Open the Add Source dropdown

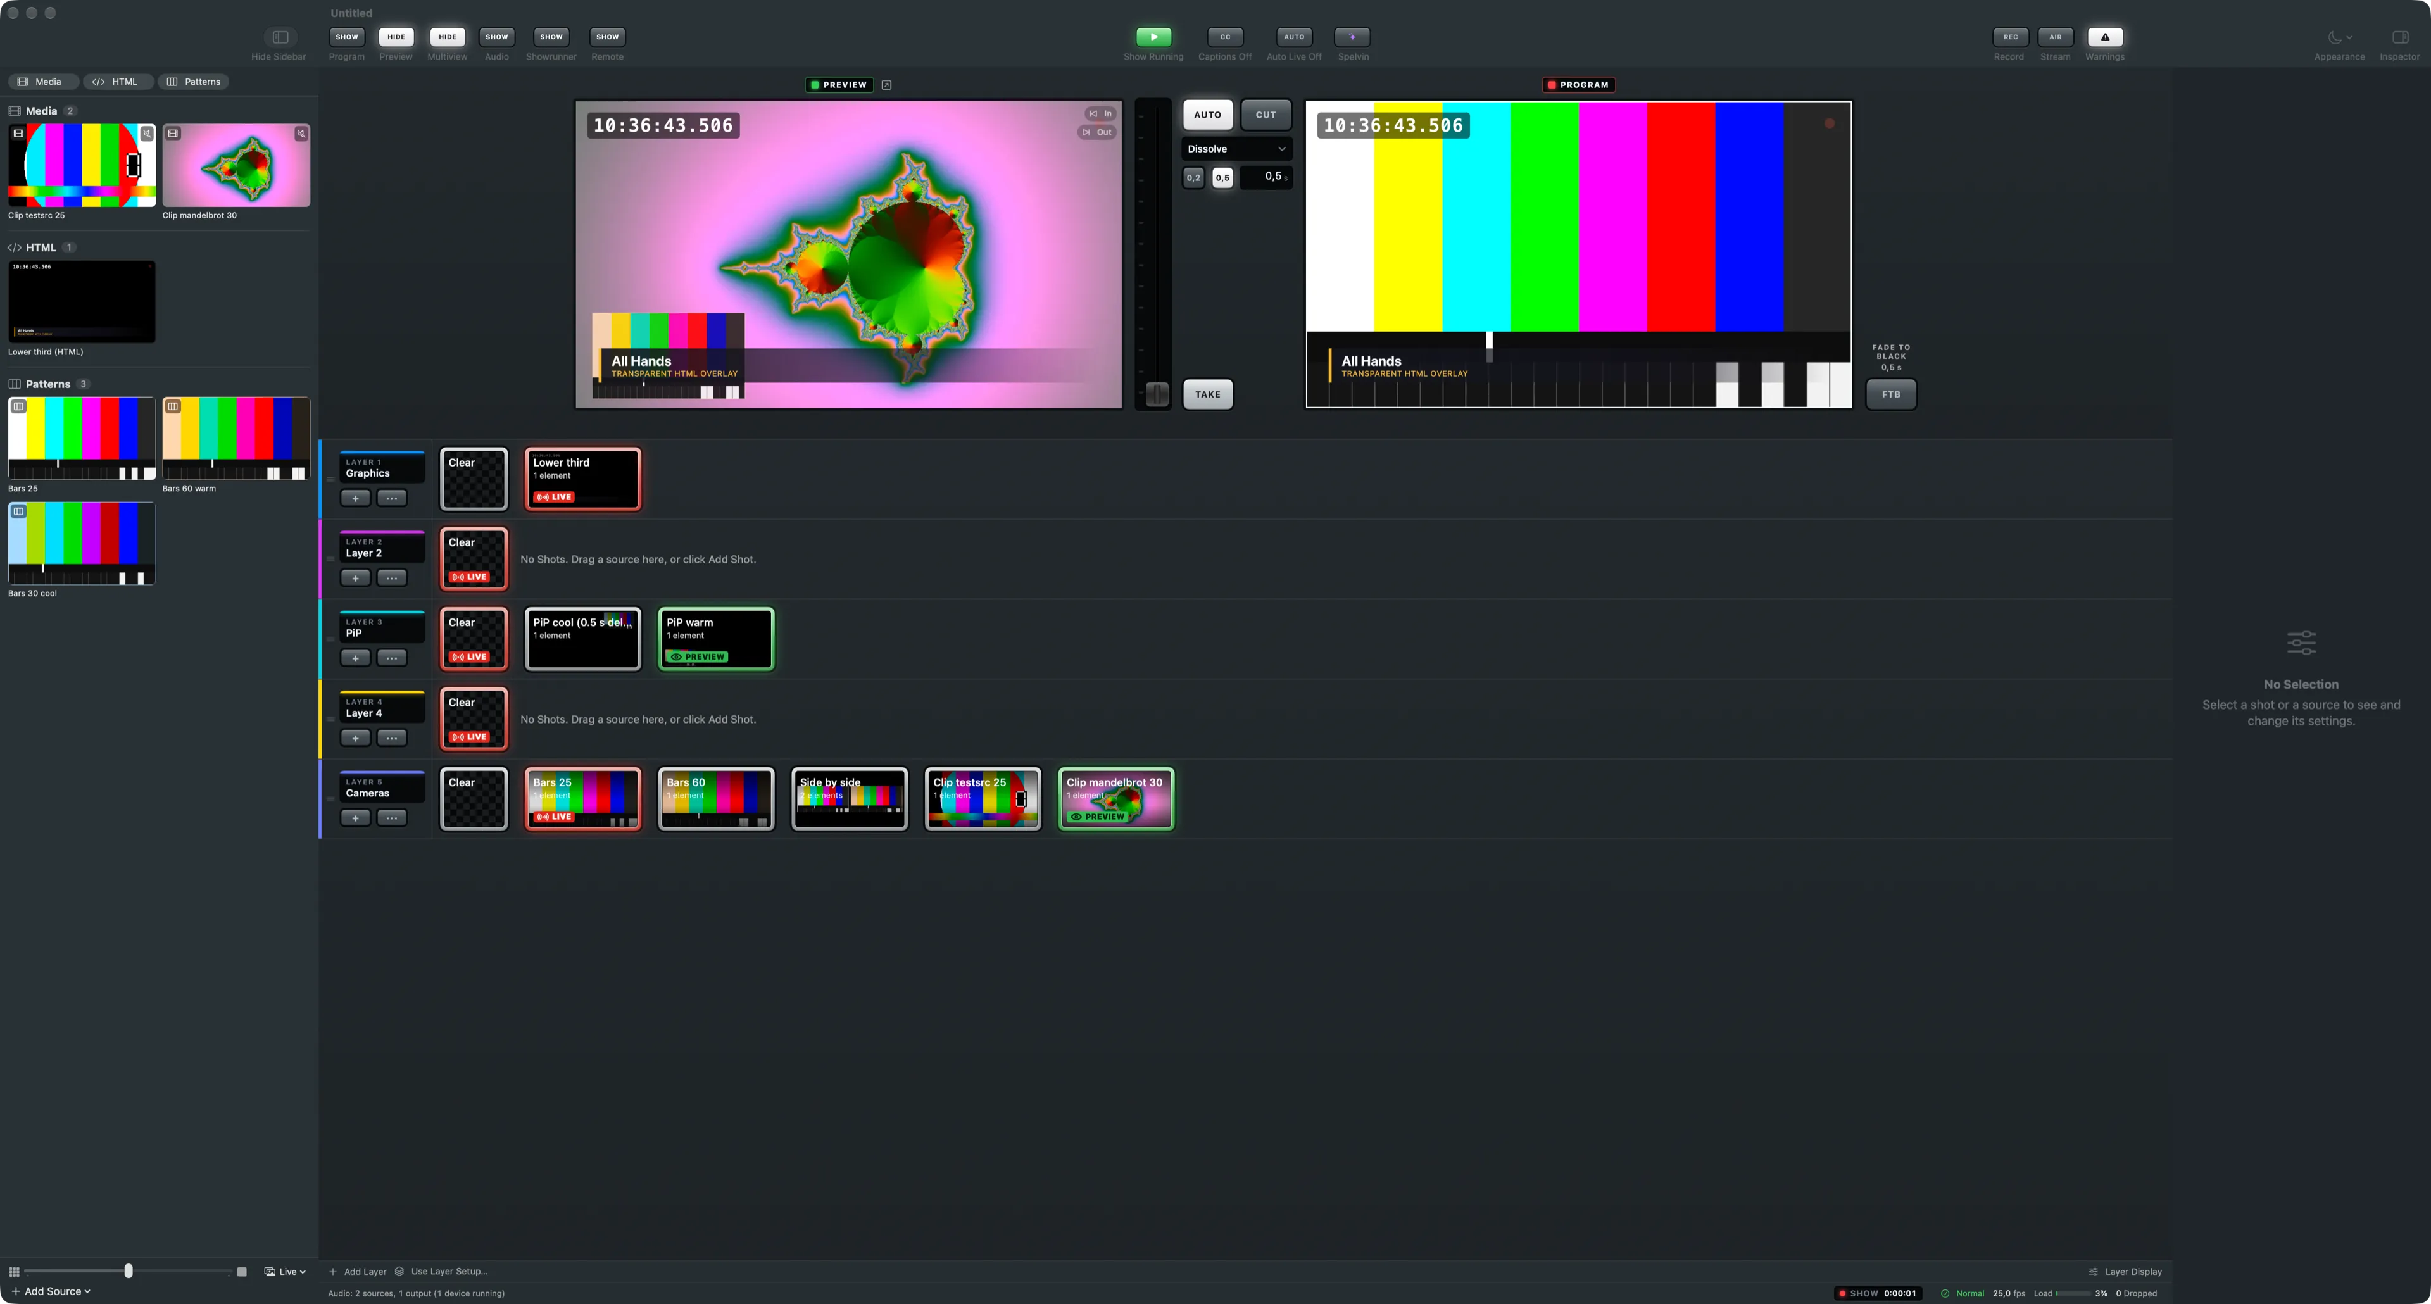click(x=51, y=1292)
